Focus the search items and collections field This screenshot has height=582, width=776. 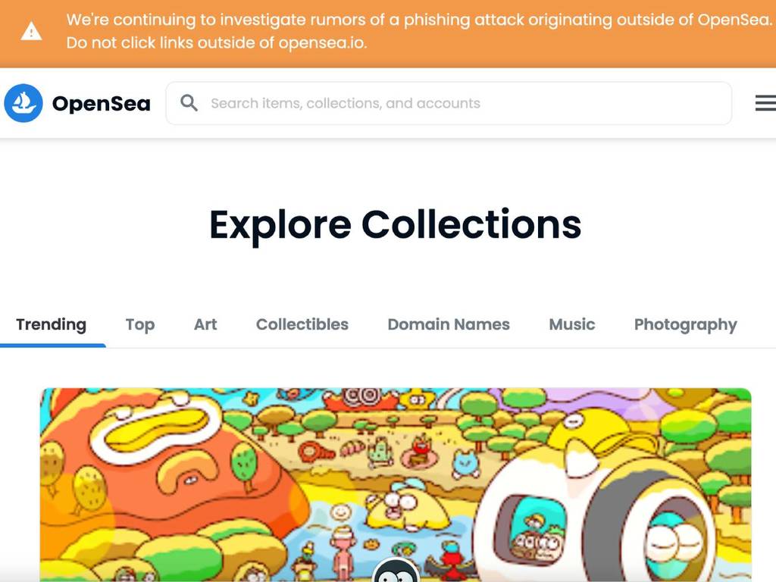[449, 103]
